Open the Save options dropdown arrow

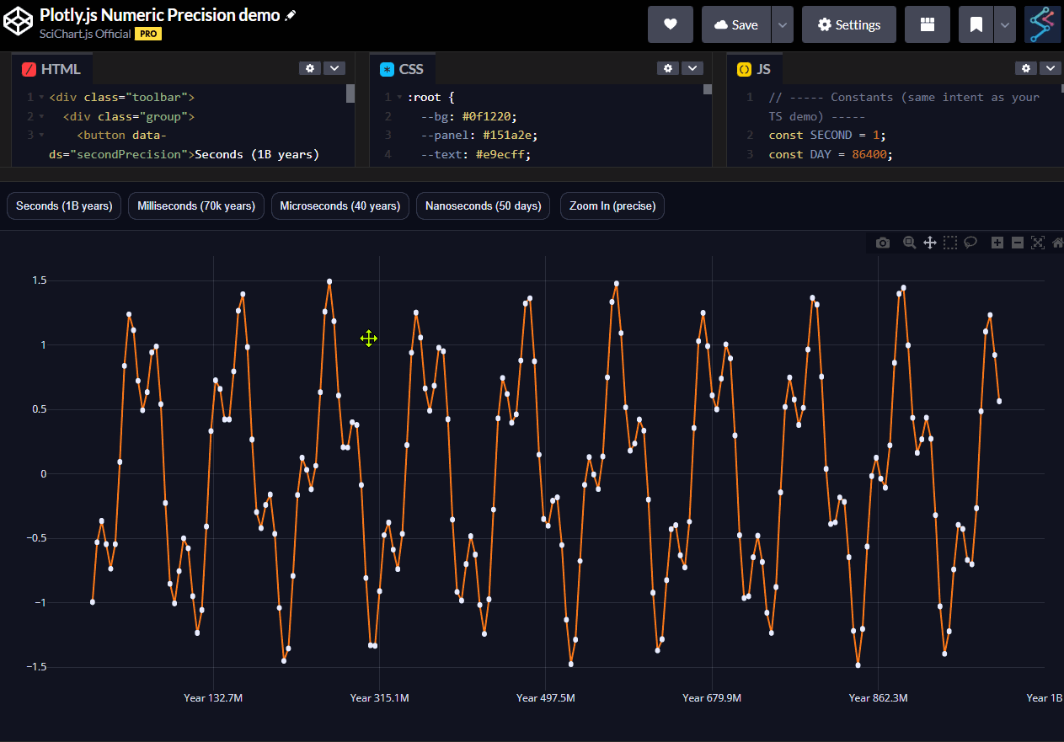click(x=783, y=24)
